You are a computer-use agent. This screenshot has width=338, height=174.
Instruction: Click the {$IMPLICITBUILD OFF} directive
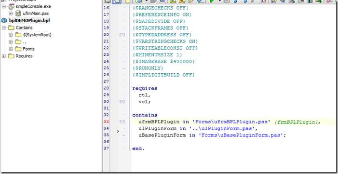pos(163,75)
